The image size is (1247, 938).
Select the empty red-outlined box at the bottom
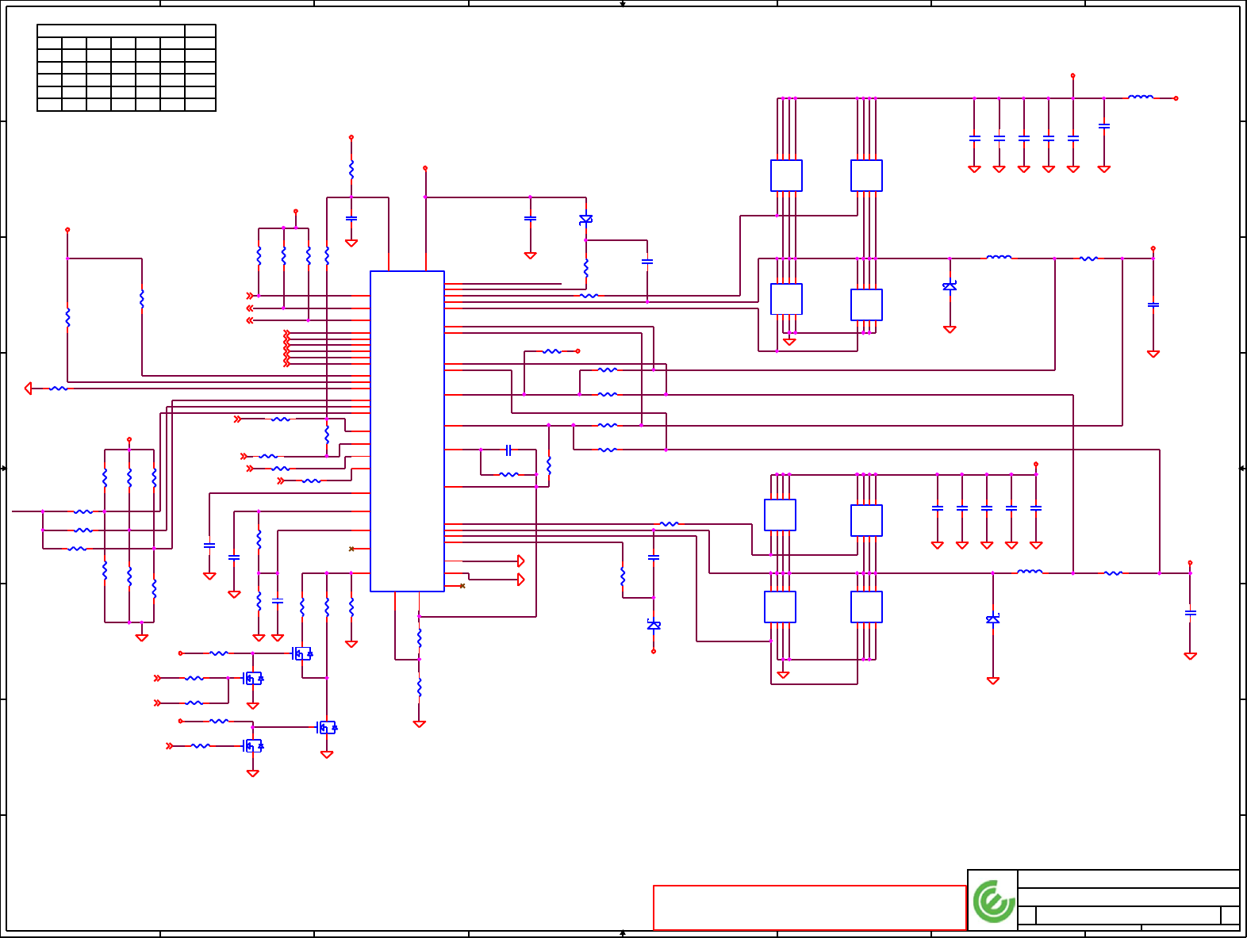(809, 907)
